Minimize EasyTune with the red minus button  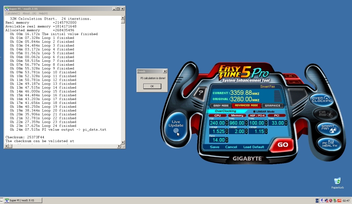click(x=293, y=82)
